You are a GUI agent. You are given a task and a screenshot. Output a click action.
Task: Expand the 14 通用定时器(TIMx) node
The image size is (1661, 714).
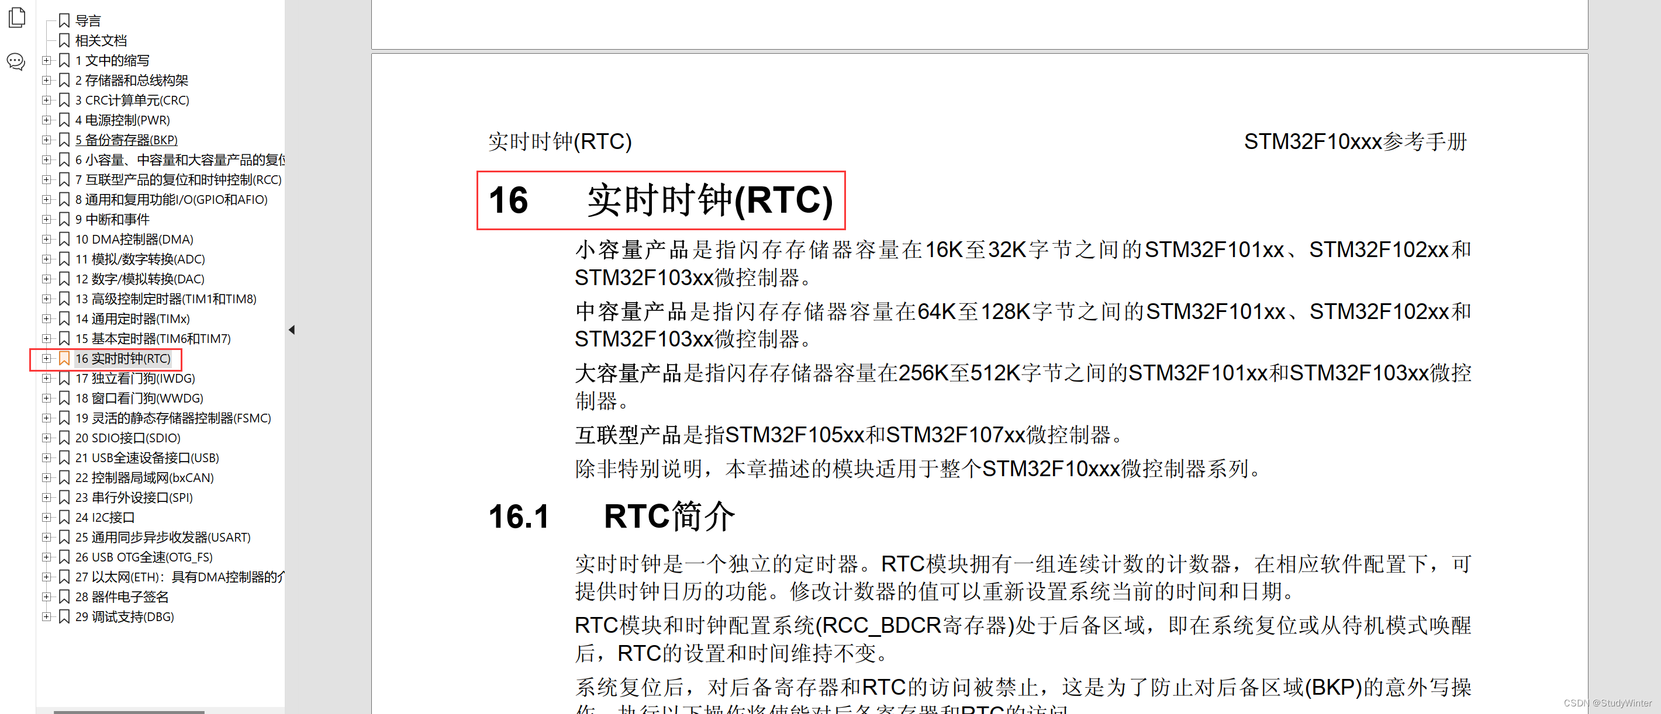coord(46,318)
